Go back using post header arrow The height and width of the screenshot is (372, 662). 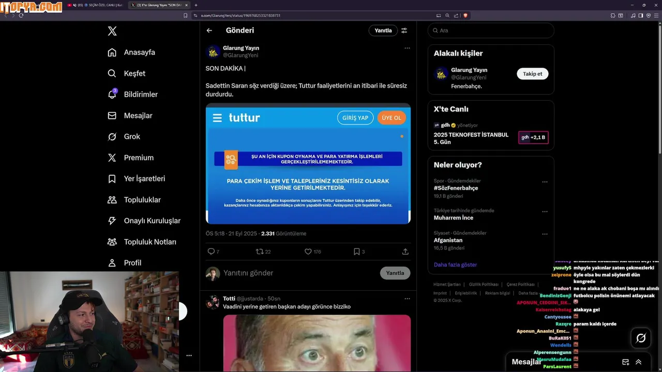coord(209,30)
